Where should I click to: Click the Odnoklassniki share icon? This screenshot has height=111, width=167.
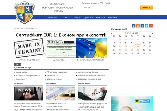pyautogui.click(x=138, y=26)
